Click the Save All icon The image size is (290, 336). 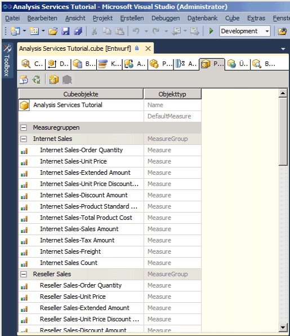pos(78,31)
